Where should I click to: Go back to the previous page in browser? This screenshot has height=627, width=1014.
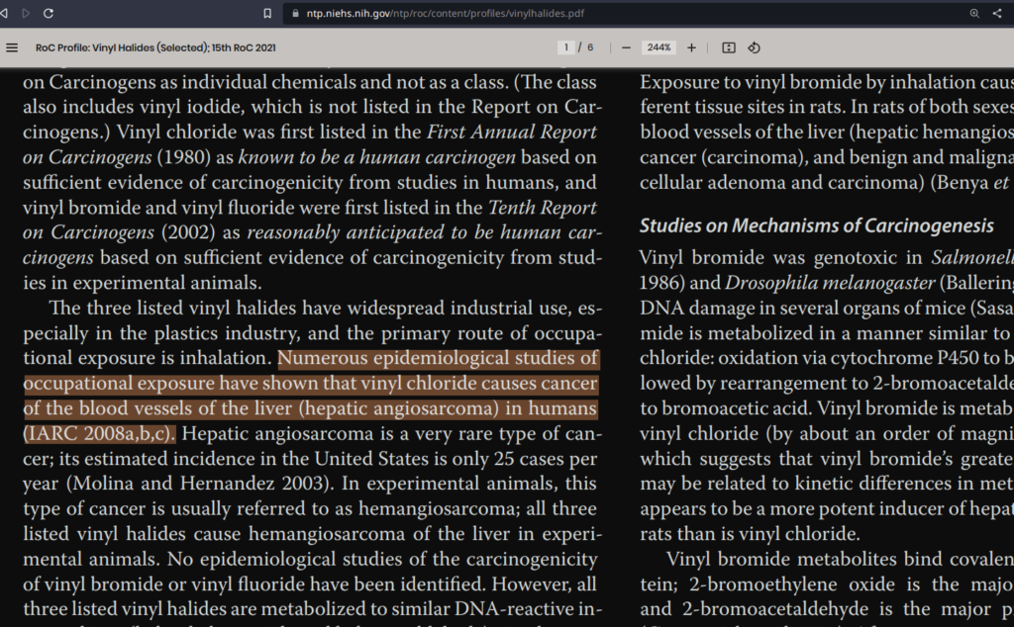click(4, 13)
